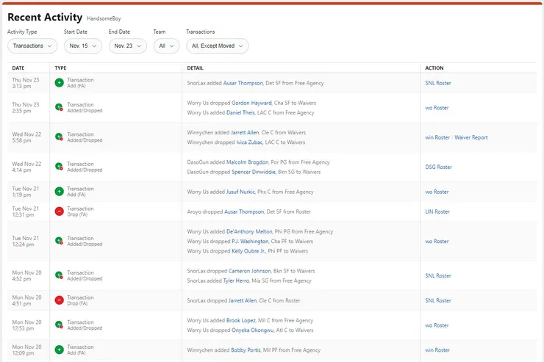544x362 pixels.
Task: Open the Activity Type Transactions dropdown
Action: 32,46
